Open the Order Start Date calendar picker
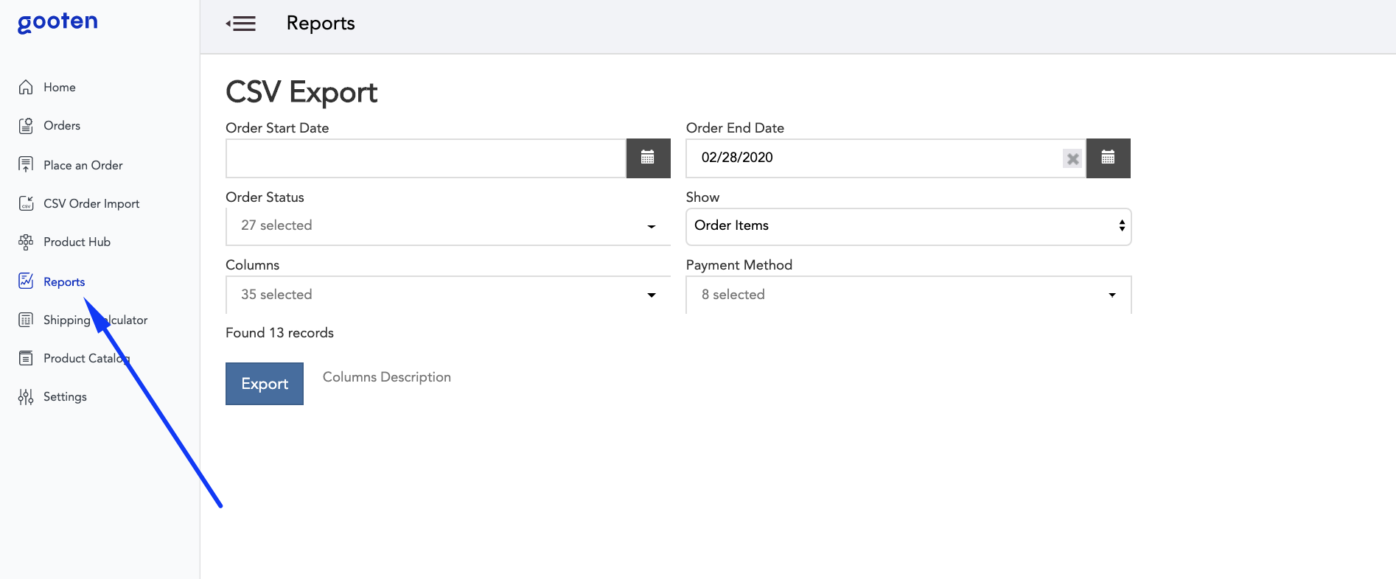Viewport: 1396px width, 579px height. tap(648, 158)
